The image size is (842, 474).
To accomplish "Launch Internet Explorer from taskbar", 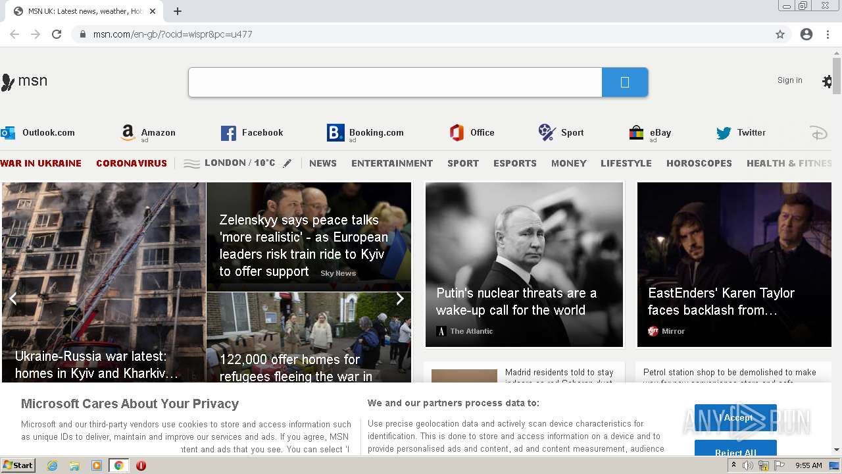I will pos(53,465).
